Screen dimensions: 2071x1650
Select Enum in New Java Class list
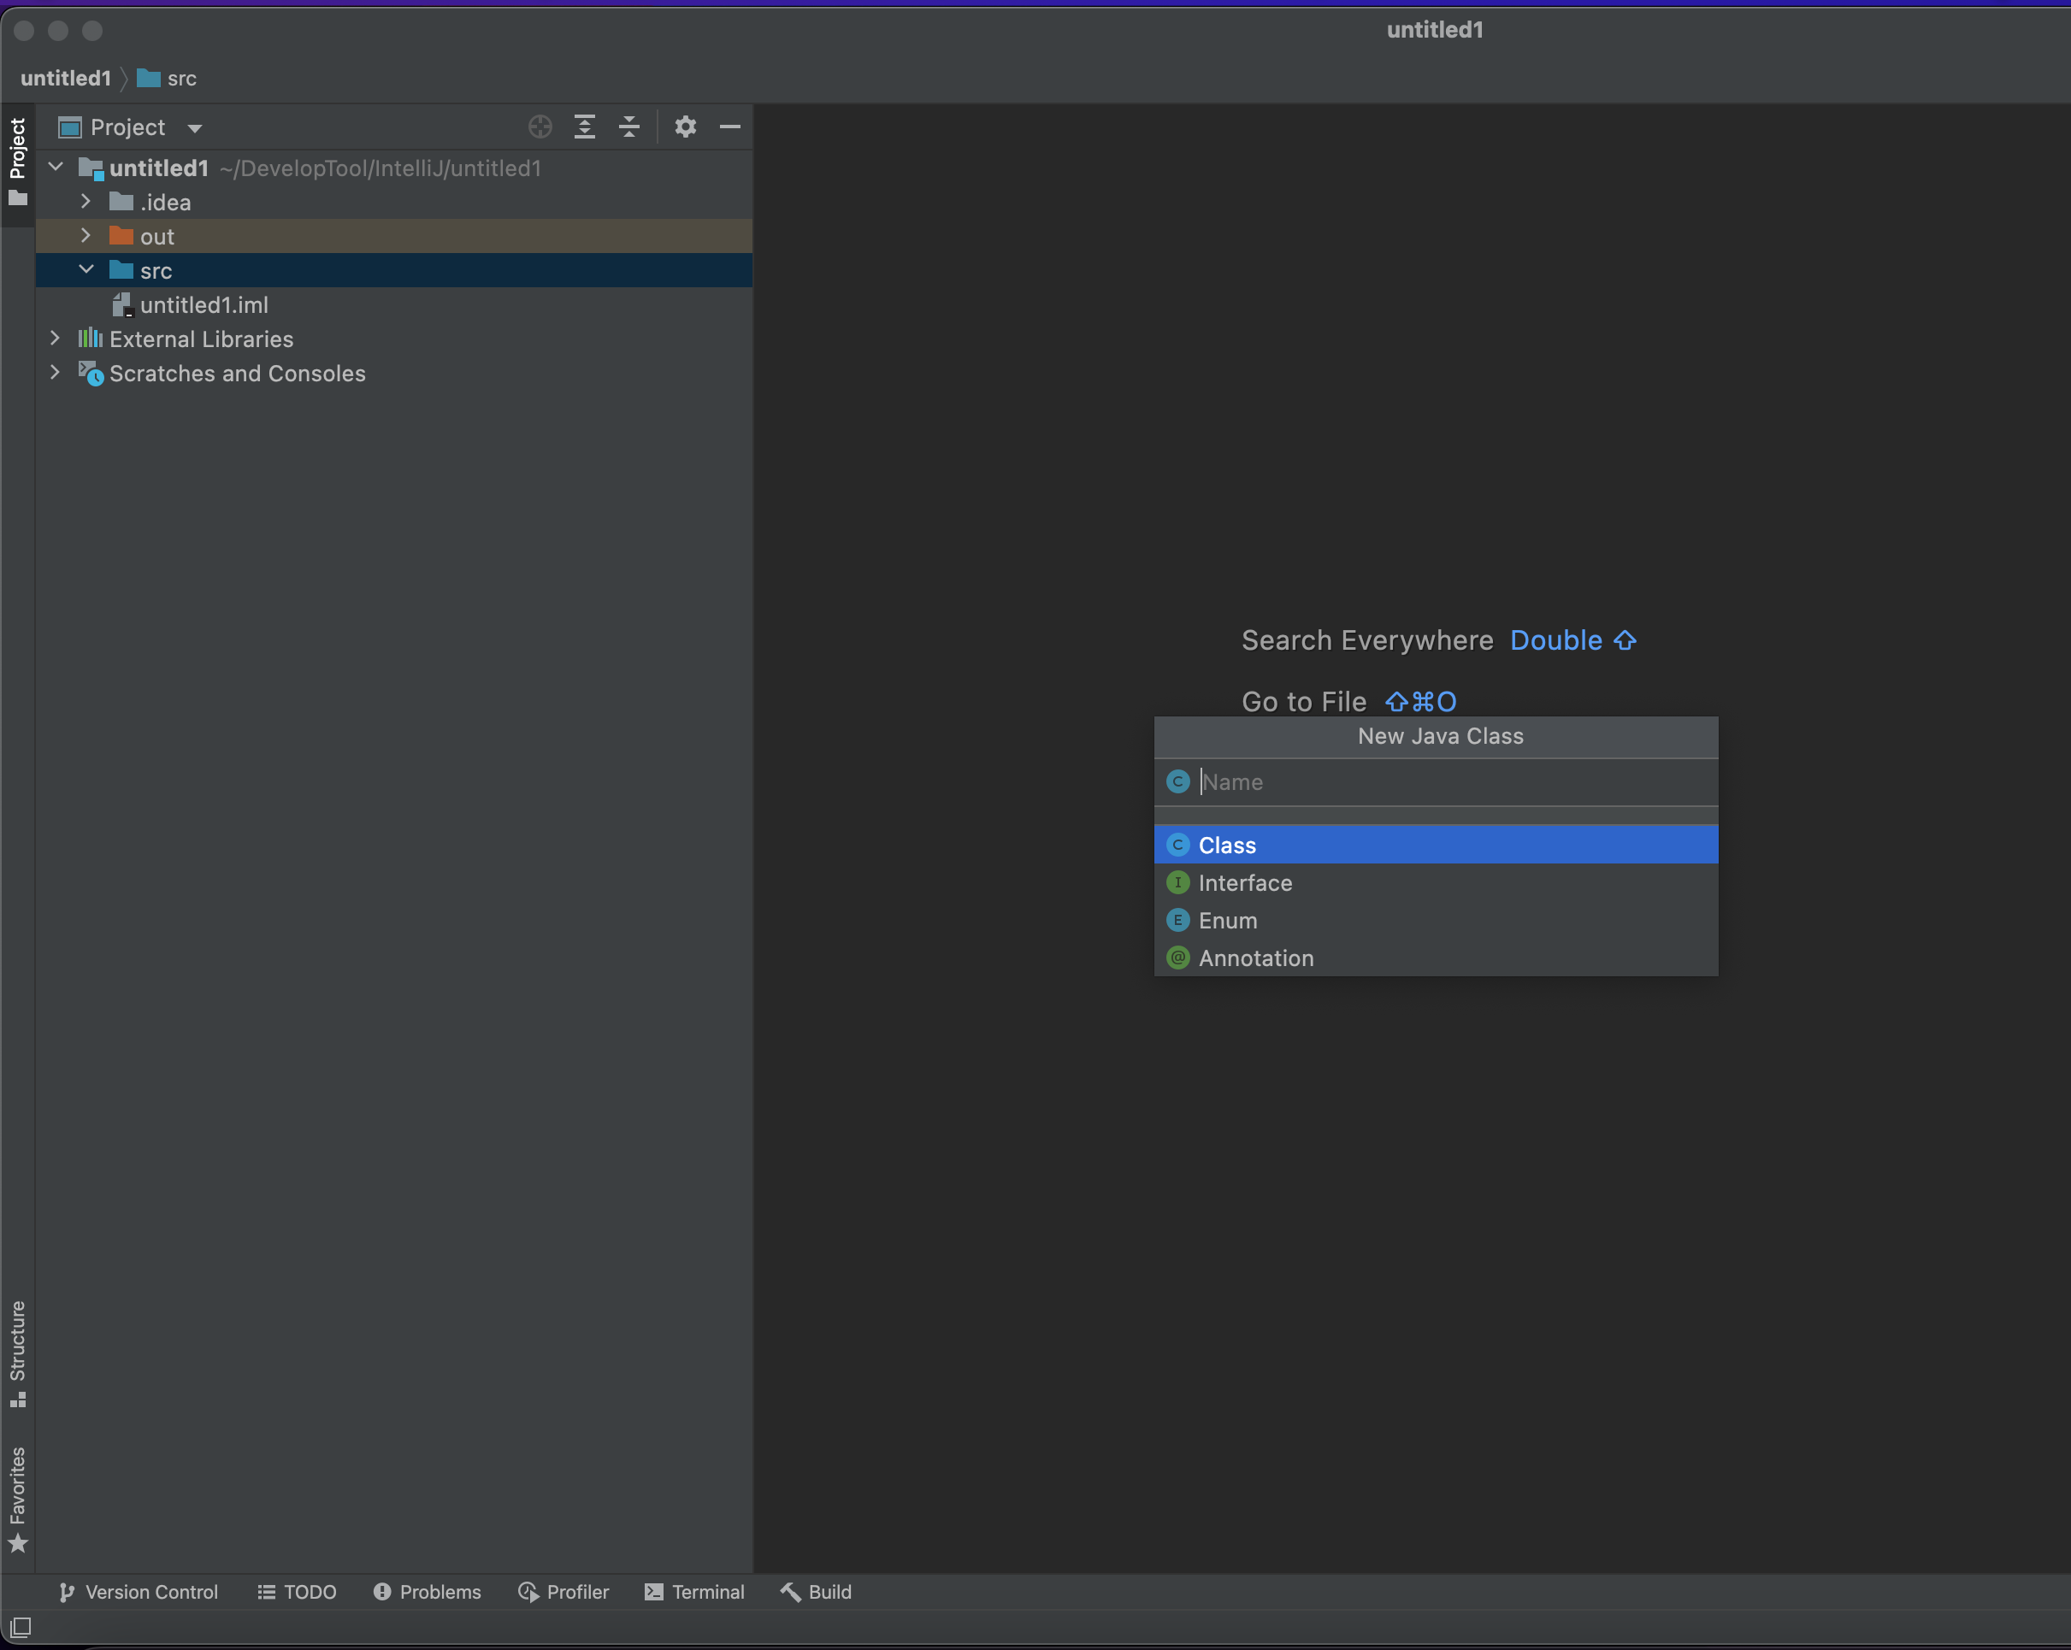1228,920
